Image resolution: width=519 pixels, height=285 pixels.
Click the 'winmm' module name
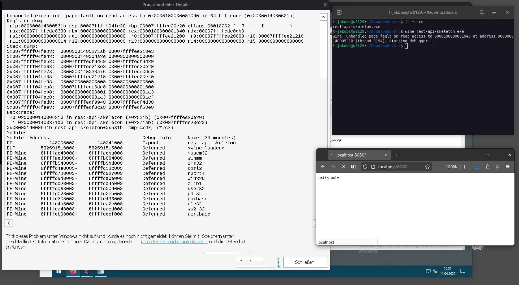(195, 158)
